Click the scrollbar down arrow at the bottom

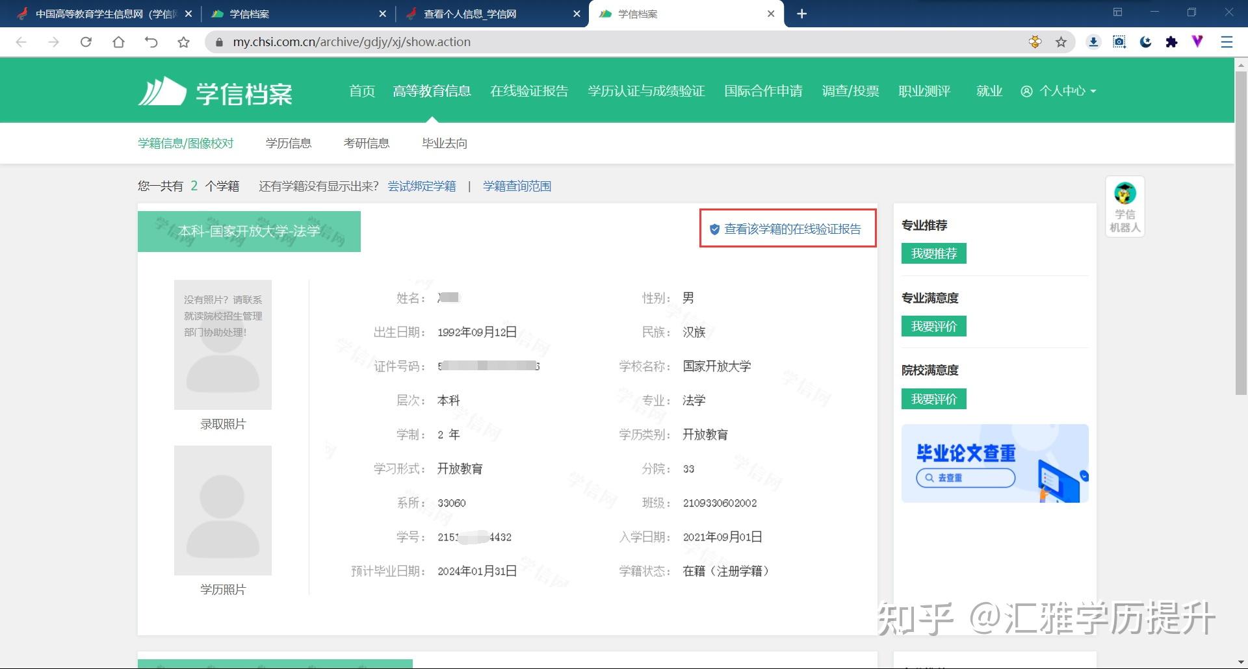pos(1241,663)
